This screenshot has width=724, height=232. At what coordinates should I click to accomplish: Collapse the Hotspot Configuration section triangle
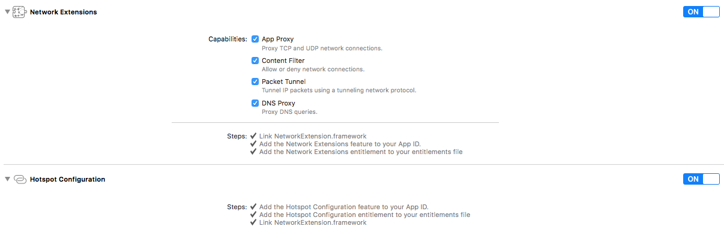coord(7,179)
